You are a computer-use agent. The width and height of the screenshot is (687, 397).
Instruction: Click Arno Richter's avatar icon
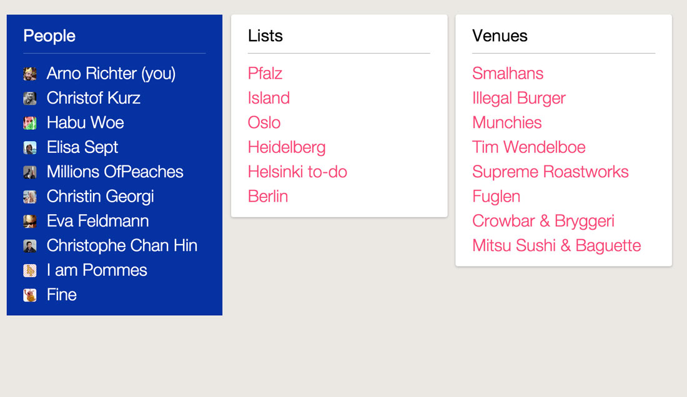tap(30, 73)
